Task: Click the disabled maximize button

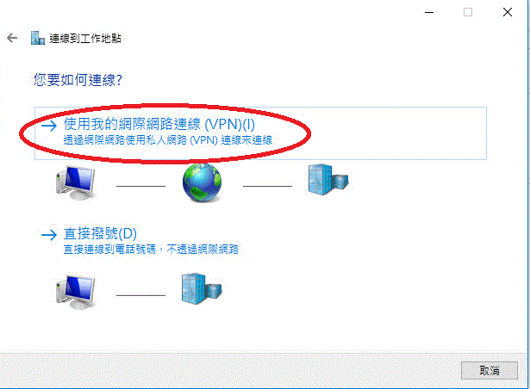Action: [x=468, y=13]
